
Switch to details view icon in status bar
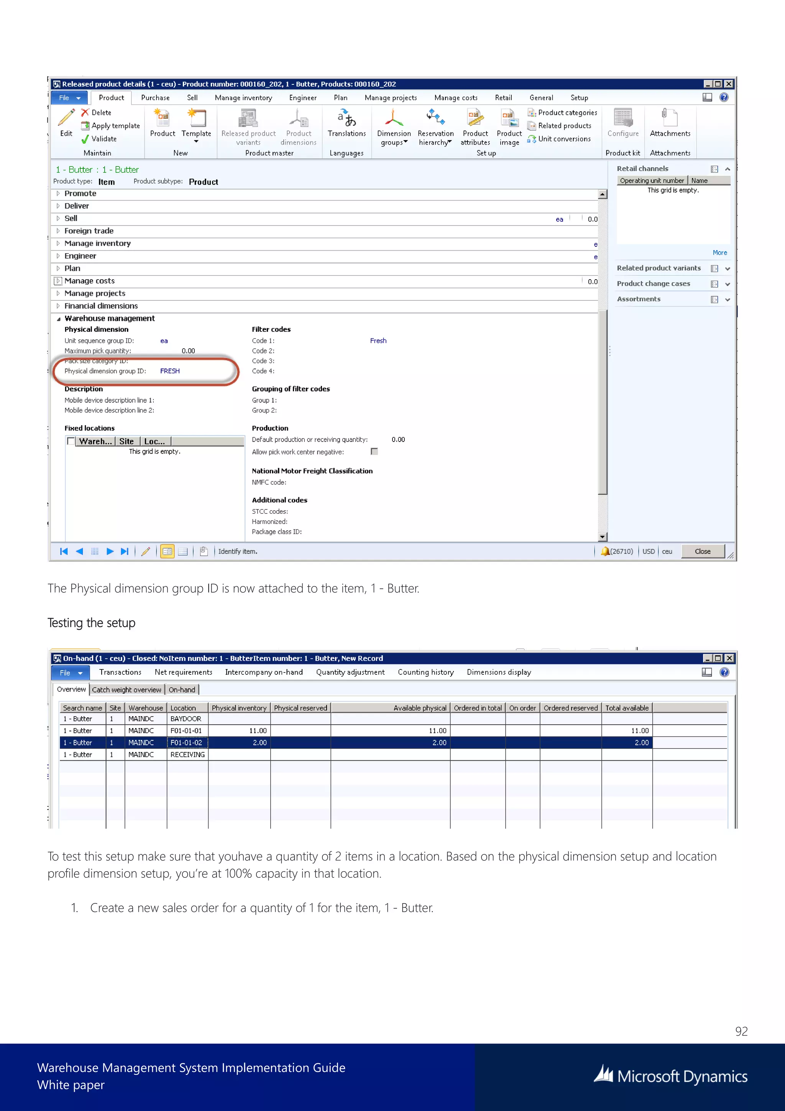pyautogui.click(x=167, y=551)
